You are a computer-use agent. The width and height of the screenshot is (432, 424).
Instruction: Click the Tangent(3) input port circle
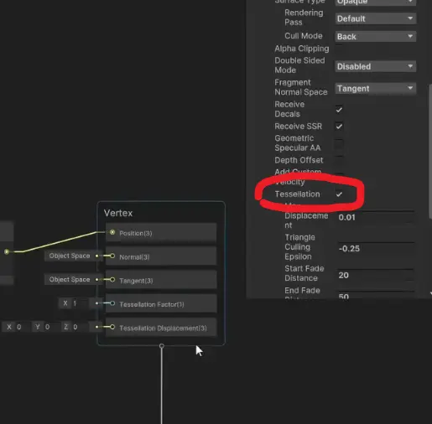(x=112, y=280)
